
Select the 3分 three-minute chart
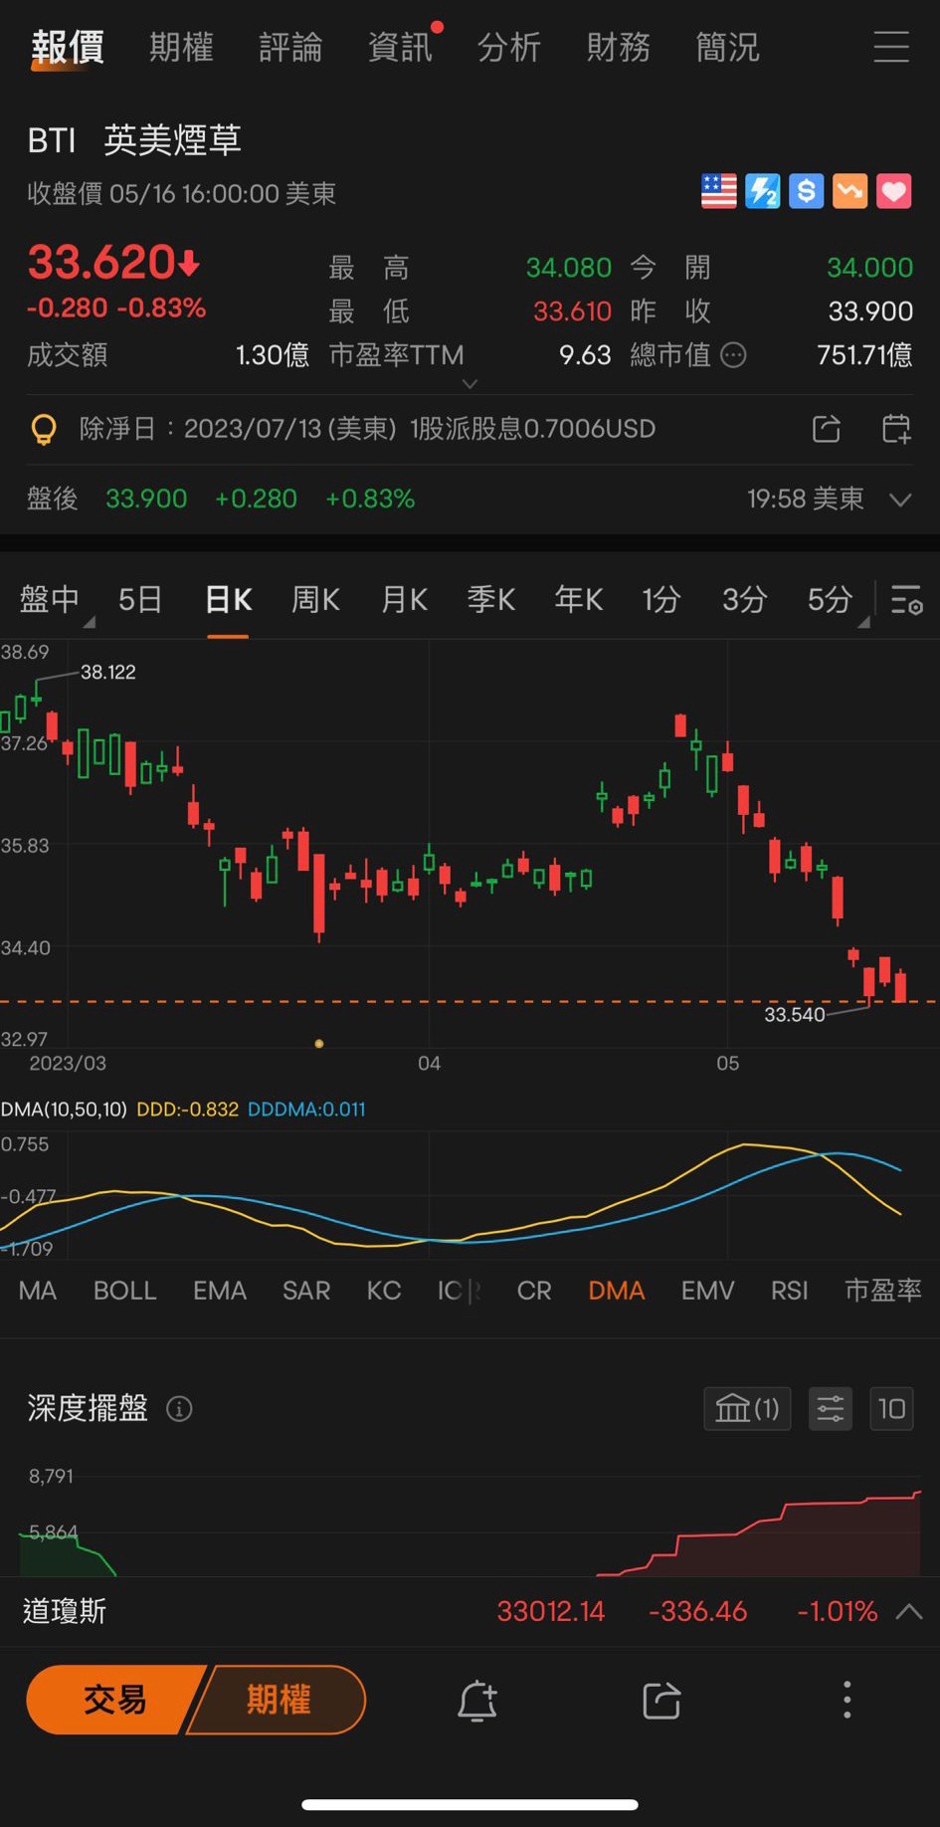744,600
